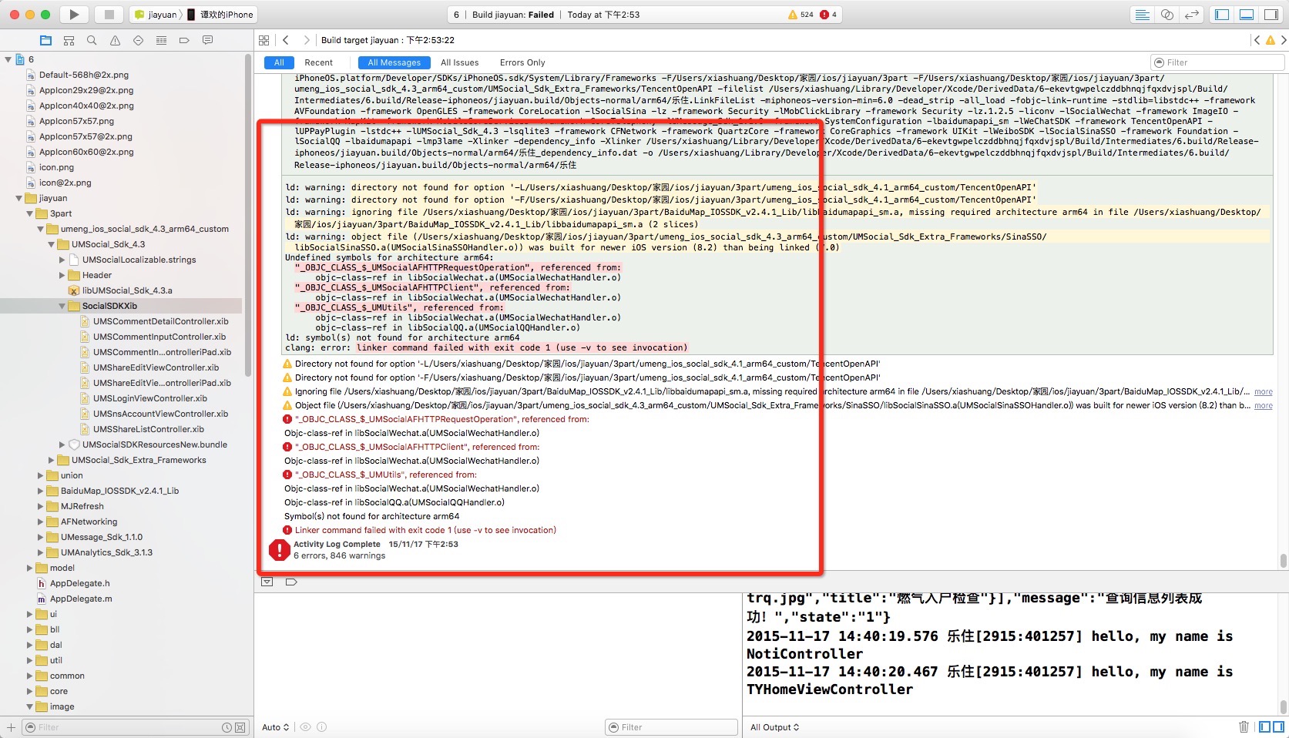Screen dimensions: 1289x738
Task: Toggle the Utilities pane visibility
Action: pos(1271,15)
